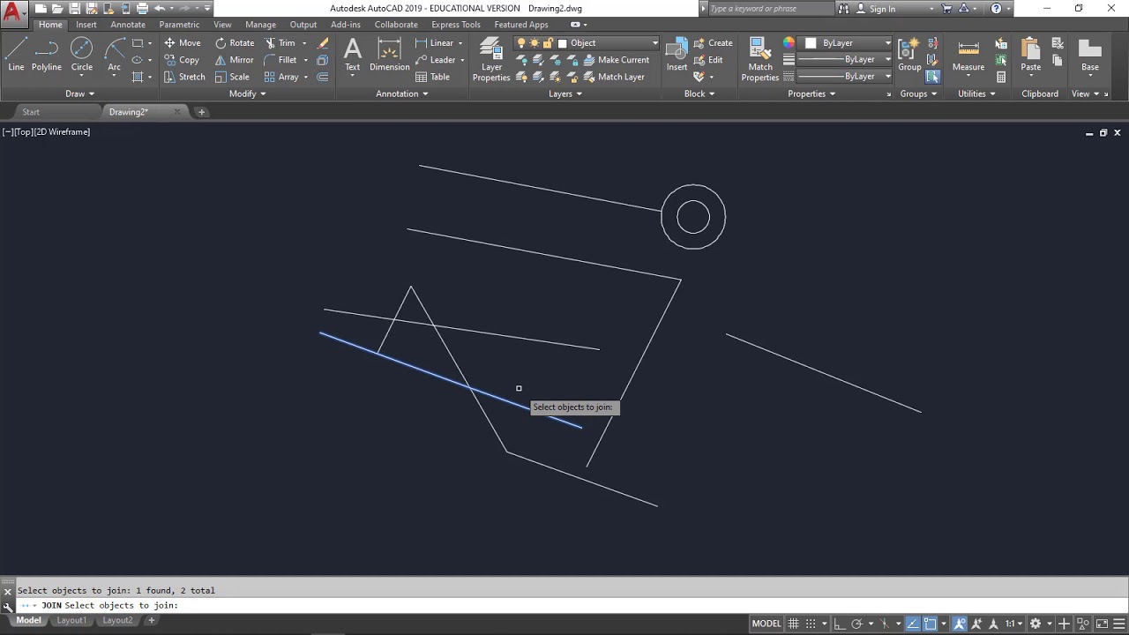Screen dimensions: 1129x635
Task: Click the Base view icon
Action: click(x=1090, y=54)
